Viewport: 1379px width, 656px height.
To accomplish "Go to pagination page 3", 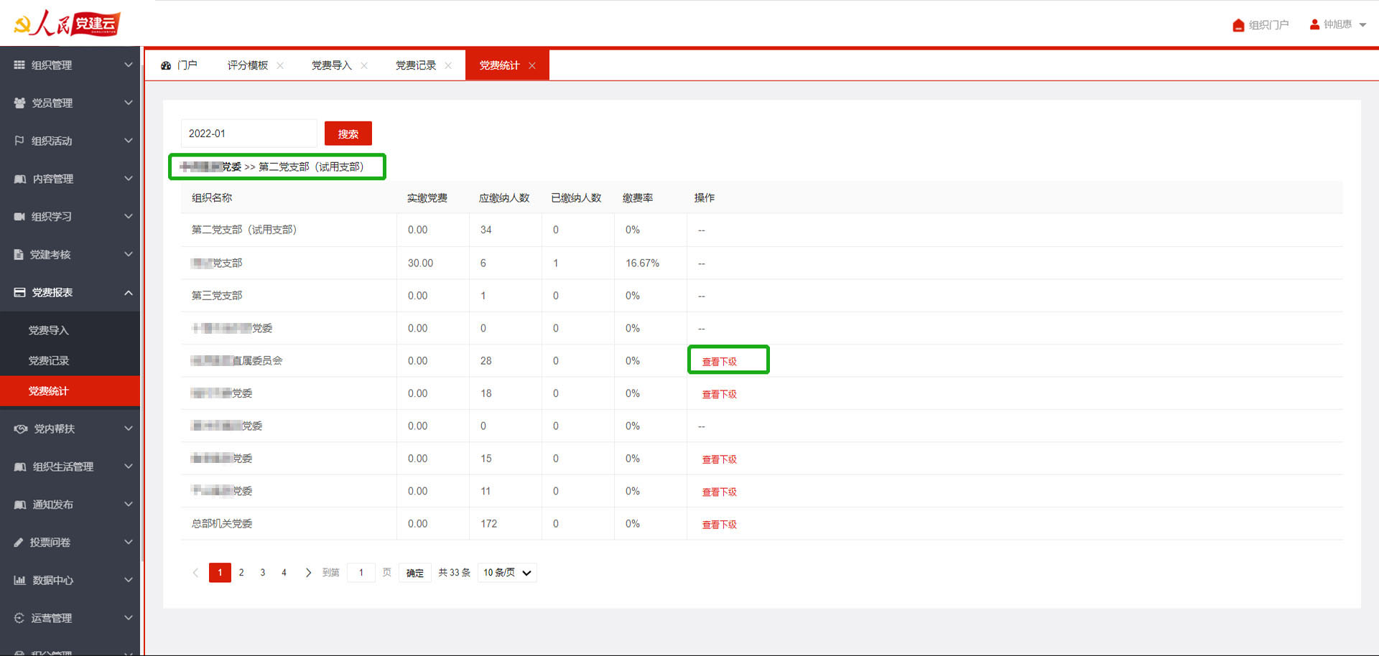I will (262, 572).
